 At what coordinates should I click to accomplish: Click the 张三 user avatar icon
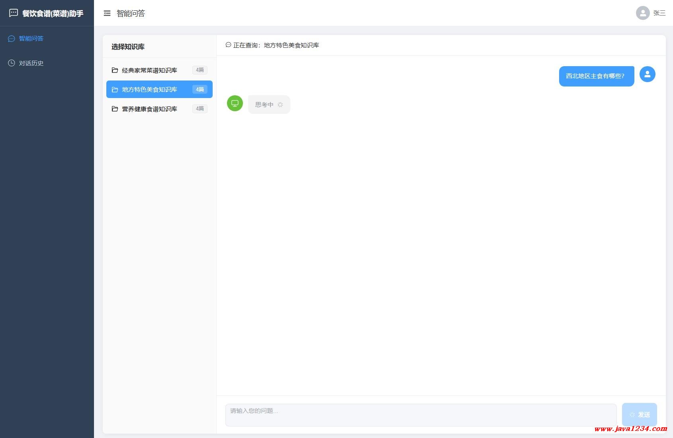point(642,13)
